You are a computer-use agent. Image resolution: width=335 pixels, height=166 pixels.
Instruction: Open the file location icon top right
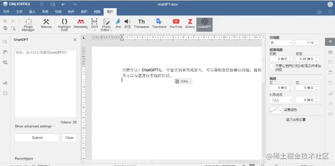coord(320,12)
